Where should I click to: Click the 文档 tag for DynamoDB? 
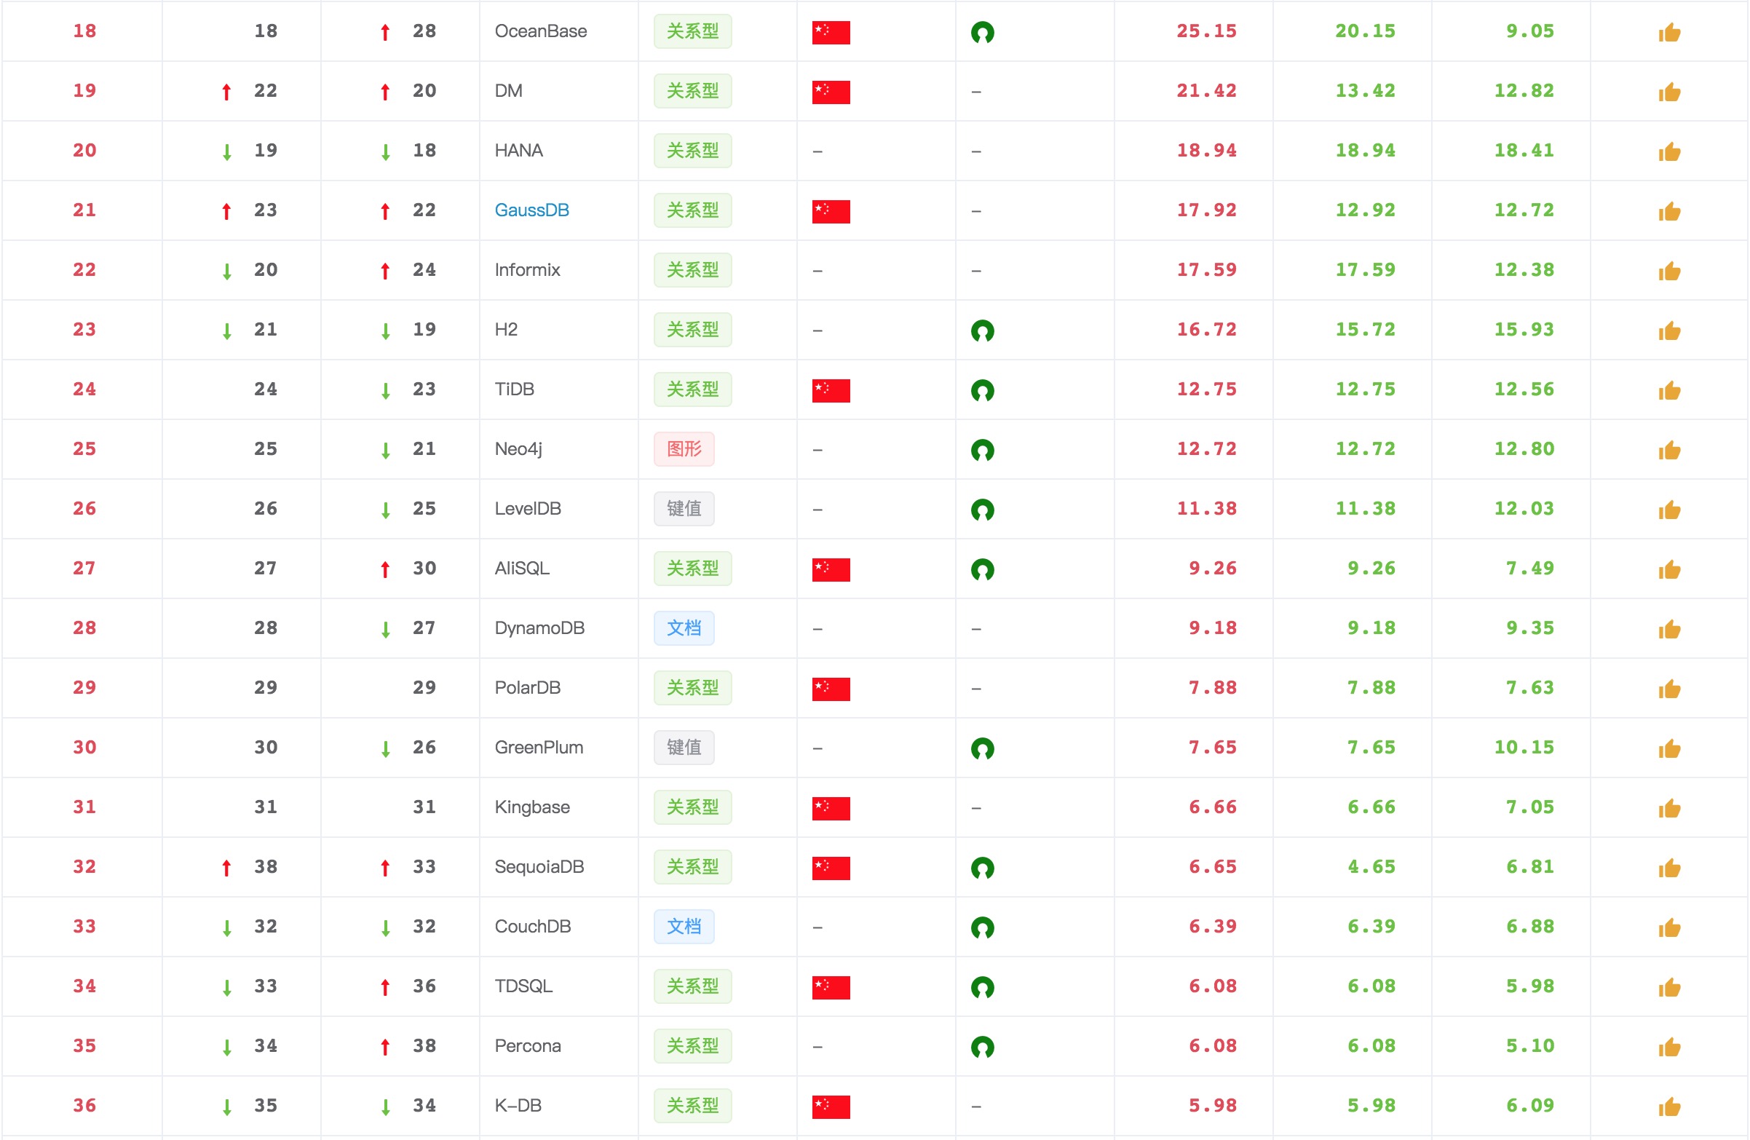point(684,628)
